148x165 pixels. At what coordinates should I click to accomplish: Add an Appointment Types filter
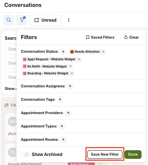click(62, 126)
